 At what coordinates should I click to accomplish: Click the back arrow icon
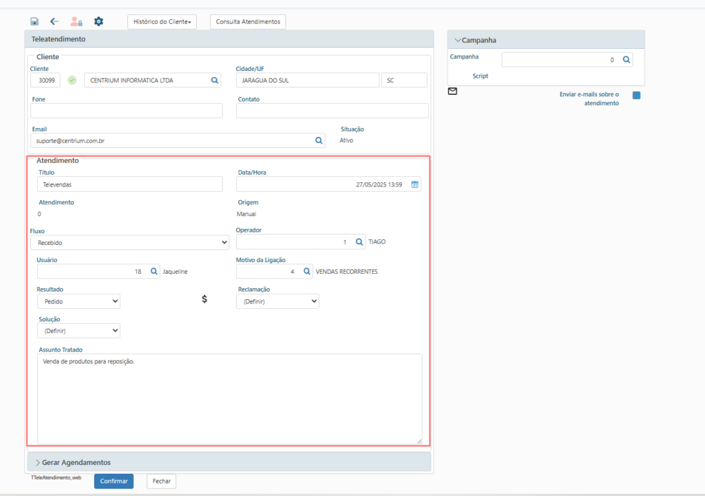click(x=54, y=21)
